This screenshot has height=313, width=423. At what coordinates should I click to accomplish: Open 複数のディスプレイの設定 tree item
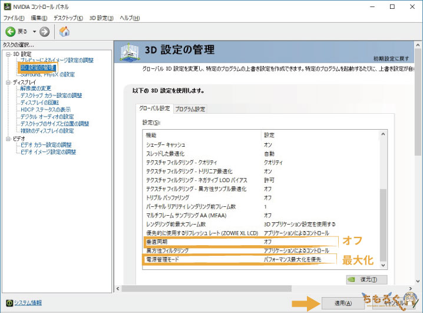pyautogui.click(x=47, y=131)
